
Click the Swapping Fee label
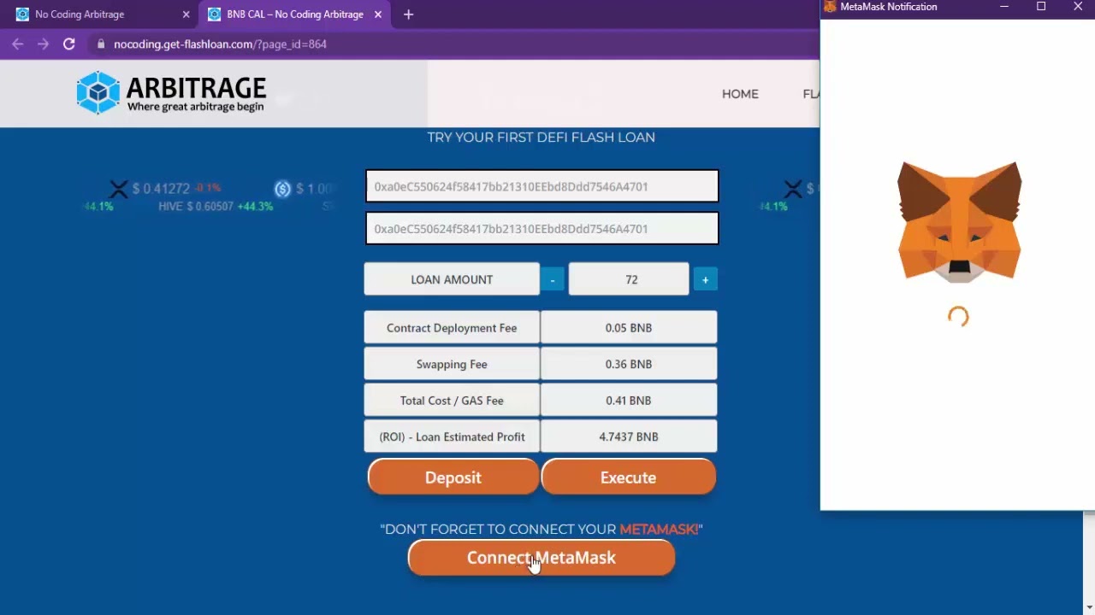pyautogui.click(x=452, y=364)
